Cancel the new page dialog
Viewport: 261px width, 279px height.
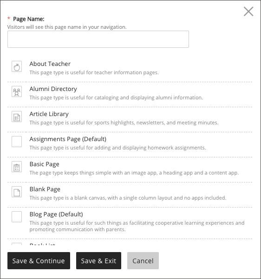pyautogui.click(x=143, y=261)
